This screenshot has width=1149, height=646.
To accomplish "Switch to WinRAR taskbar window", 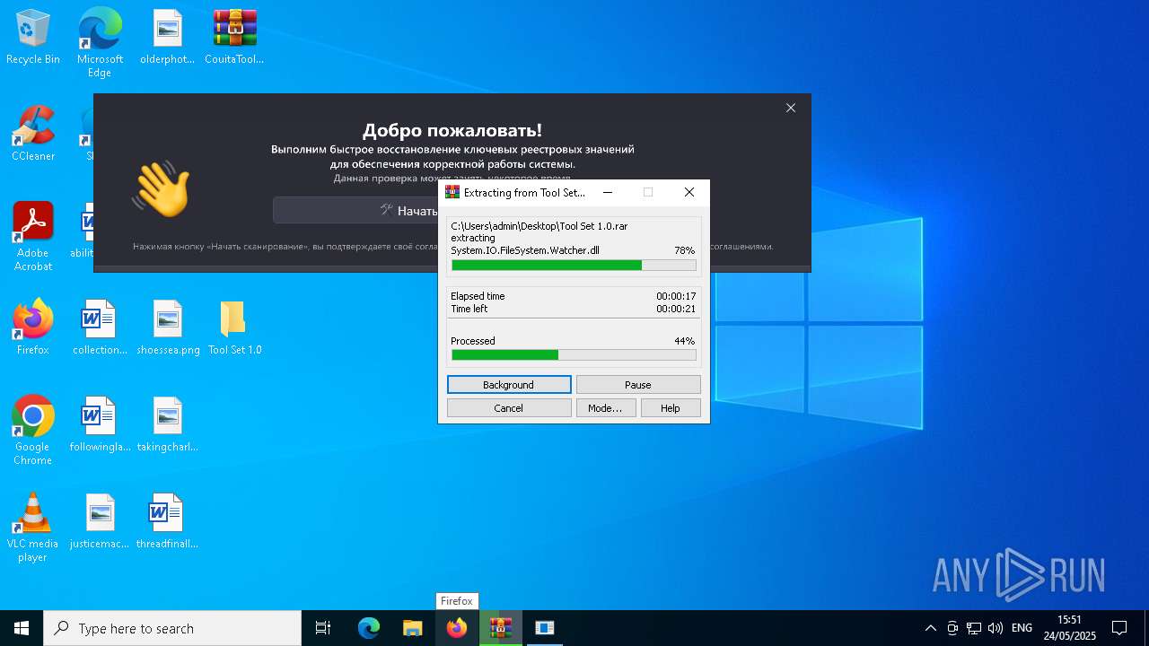I will point(501,628).
